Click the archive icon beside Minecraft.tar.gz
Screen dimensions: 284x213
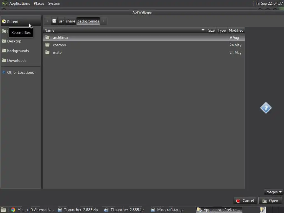[153, 210]
